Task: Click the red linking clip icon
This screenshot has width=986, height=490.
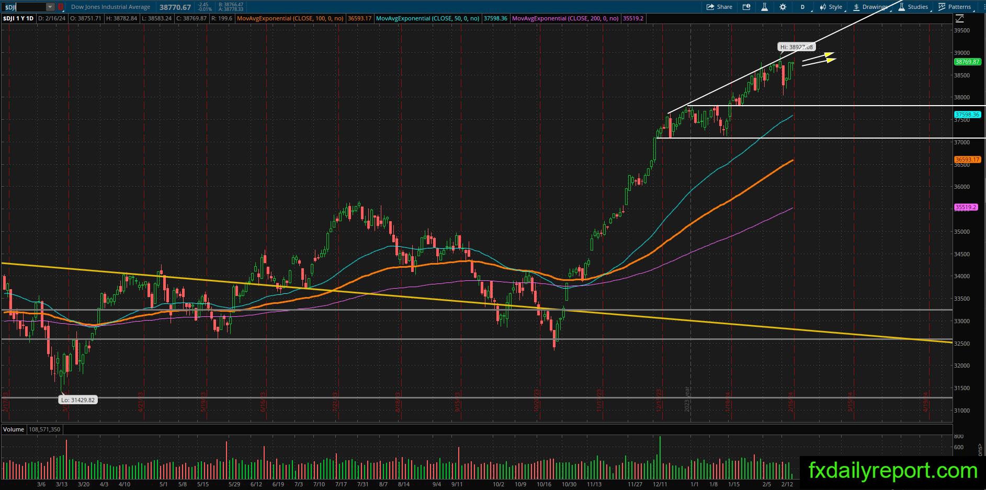Action: (61, 7)
